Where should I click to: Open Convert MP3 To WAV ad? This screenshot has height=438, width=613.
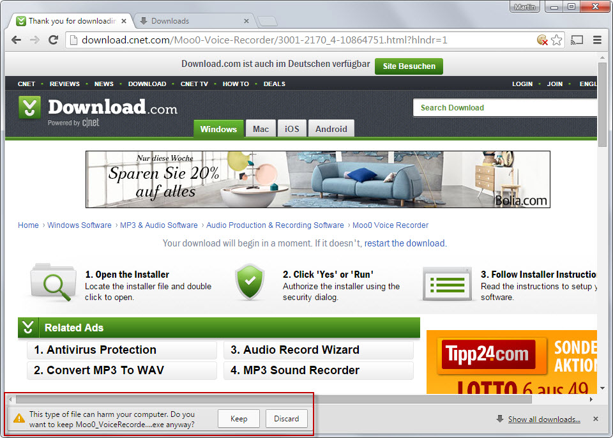click(122, 370)
